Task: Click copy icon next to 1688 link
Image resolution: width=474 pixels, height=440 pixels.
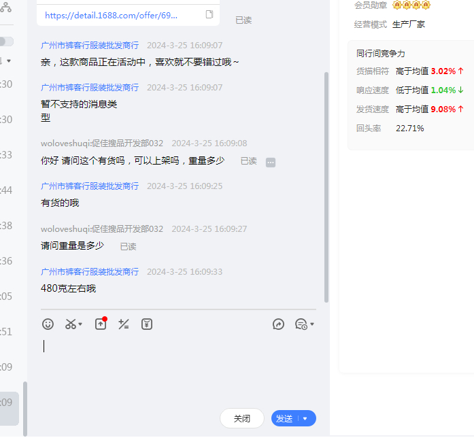Action: [x=209, y=14]
